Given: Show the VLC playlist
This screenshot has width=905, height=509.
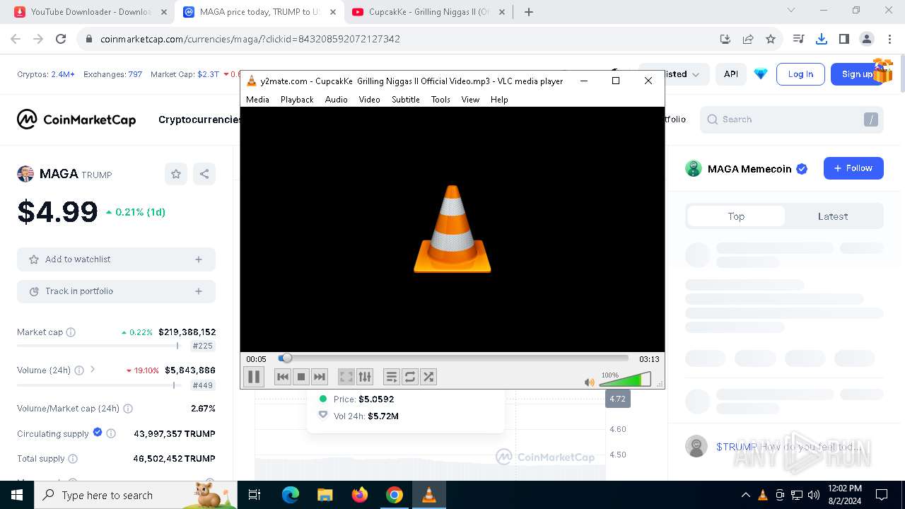Looking at the screenshot, I should [x=391, y=377].
